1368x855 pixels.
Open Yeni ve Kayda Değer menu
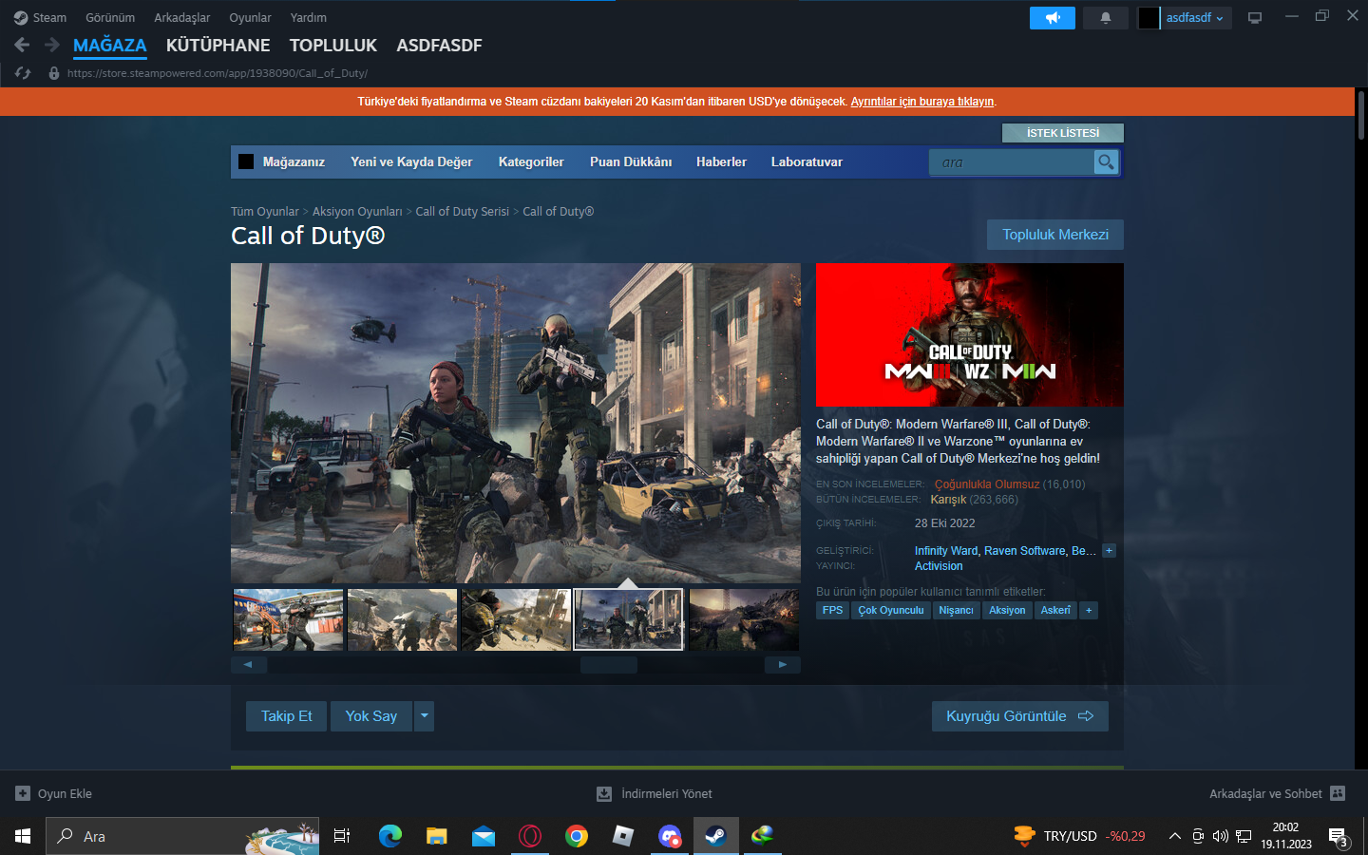[x=411, y=162]
